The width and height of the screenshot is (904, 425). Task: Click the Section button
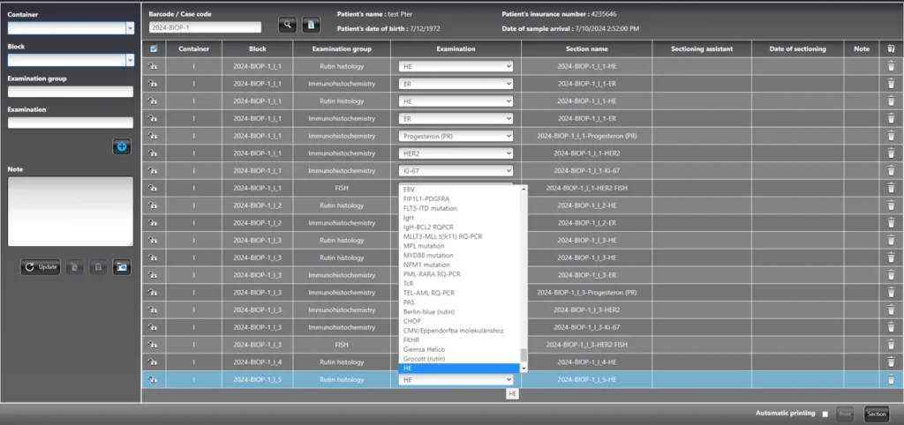877,414
